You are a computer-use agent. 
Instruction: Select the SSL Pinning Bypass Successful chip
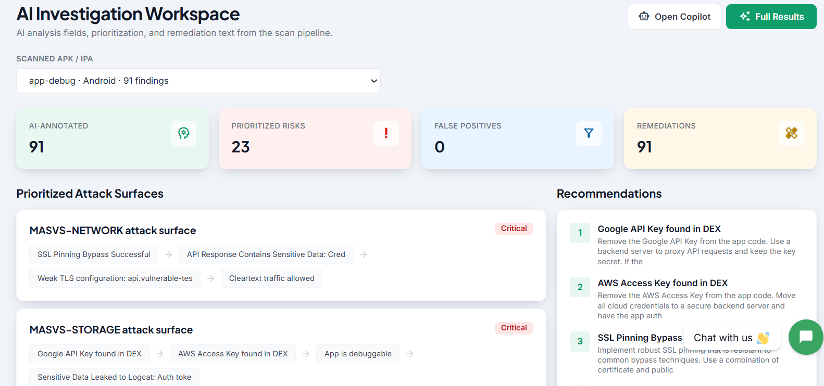point(94,254)
